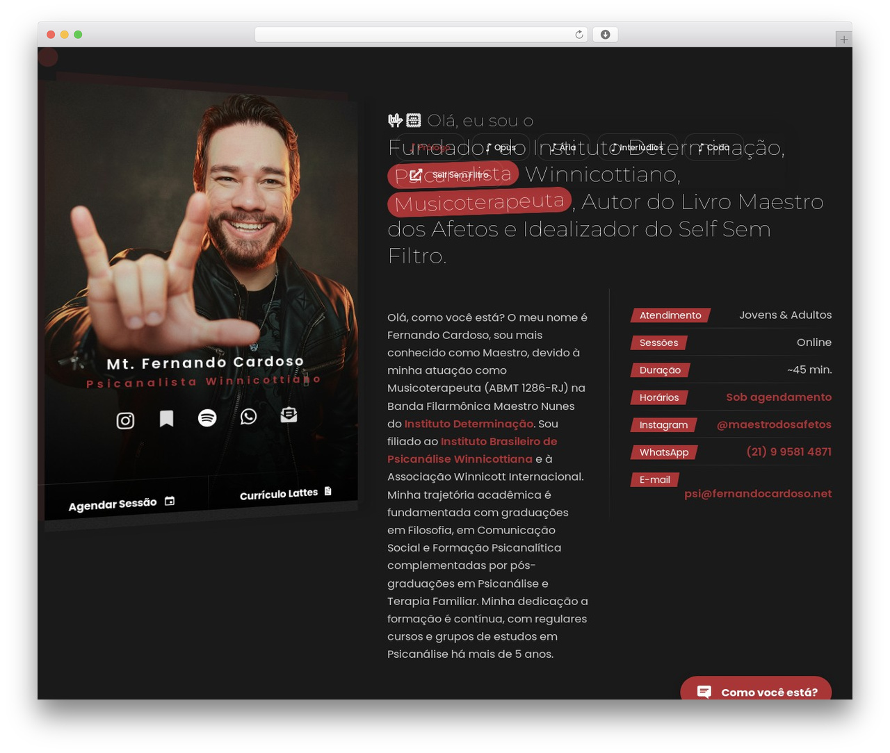Viewport: 890px width, 753px height.
Task: Reload the page with the refresh icon
Action: pyautogui.click(x=579, y=35)
